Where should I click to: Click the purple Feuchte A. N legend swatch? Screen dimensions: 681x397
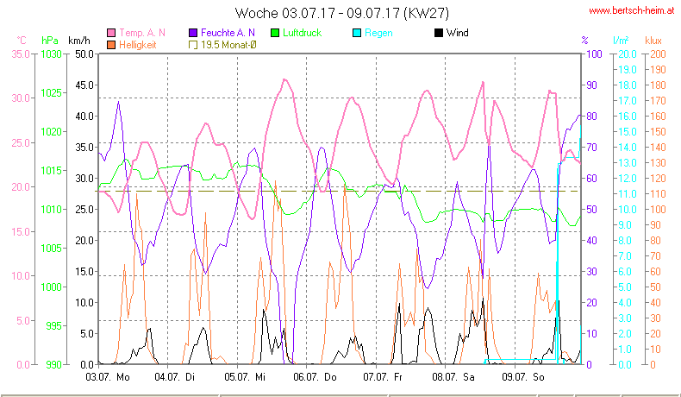pos(193,33)
